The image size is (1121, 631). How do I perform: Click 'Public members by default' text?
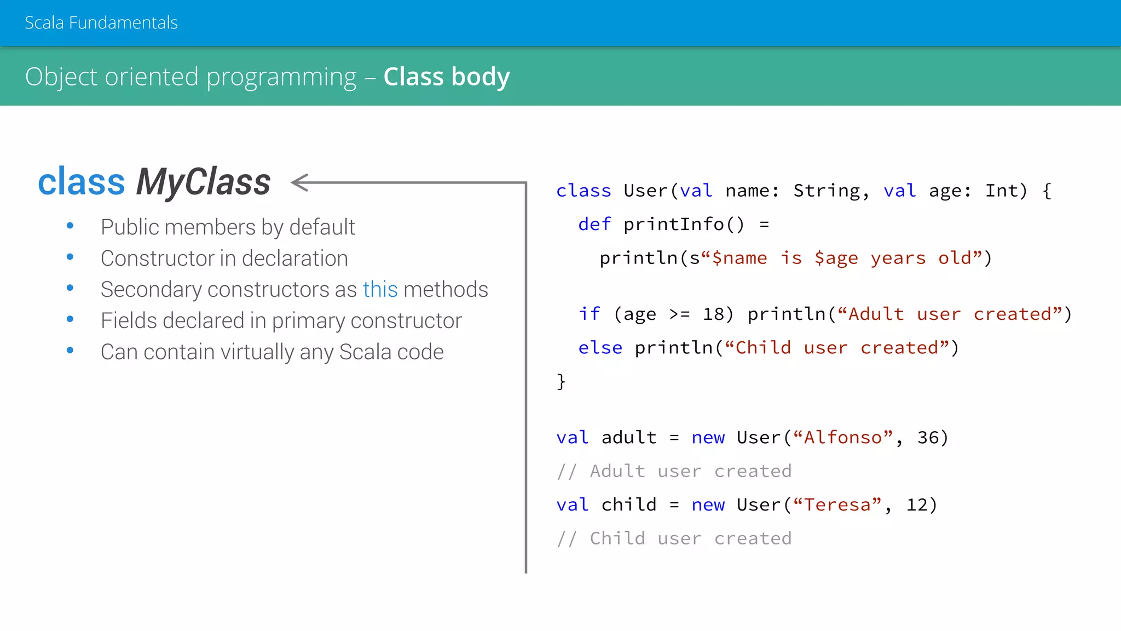coord(228,227)
